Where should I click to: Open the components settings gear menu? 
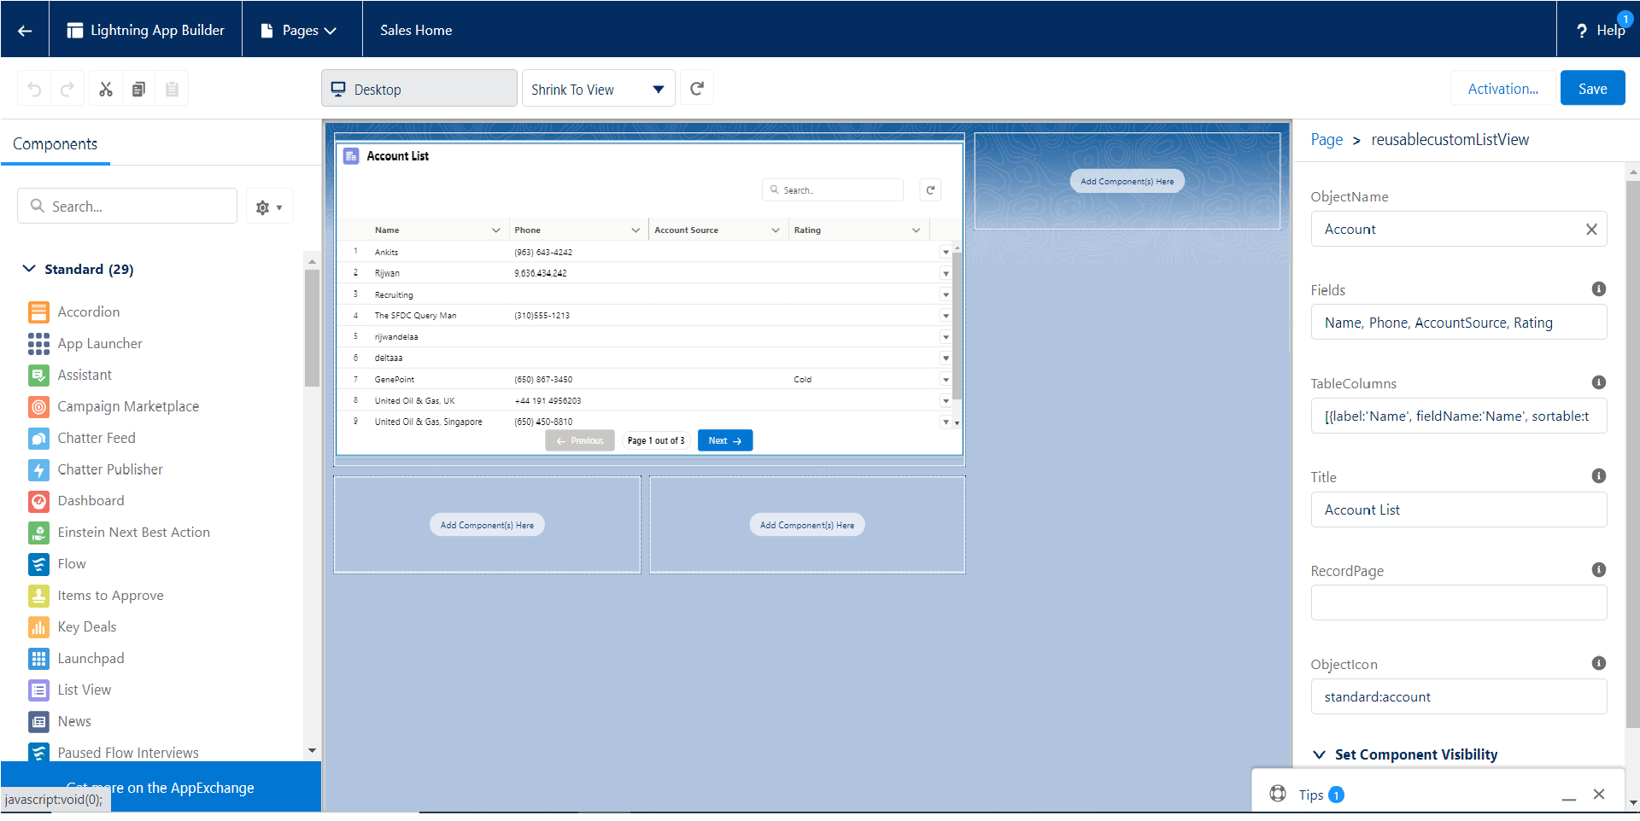[x=269, y=207]
